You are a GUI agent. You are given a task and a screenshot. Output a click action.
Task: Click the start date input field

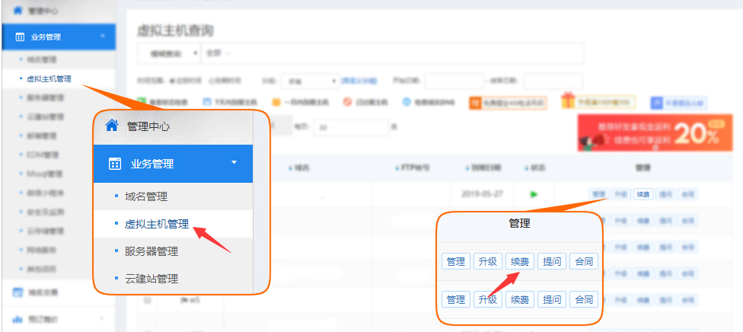[453, 80]
